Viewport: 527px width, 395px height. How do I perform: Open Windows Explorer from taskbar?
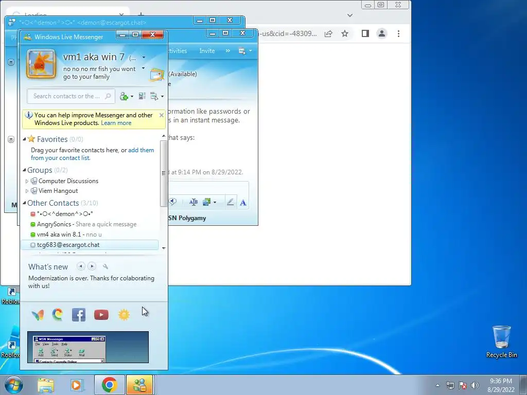[46, 385]
